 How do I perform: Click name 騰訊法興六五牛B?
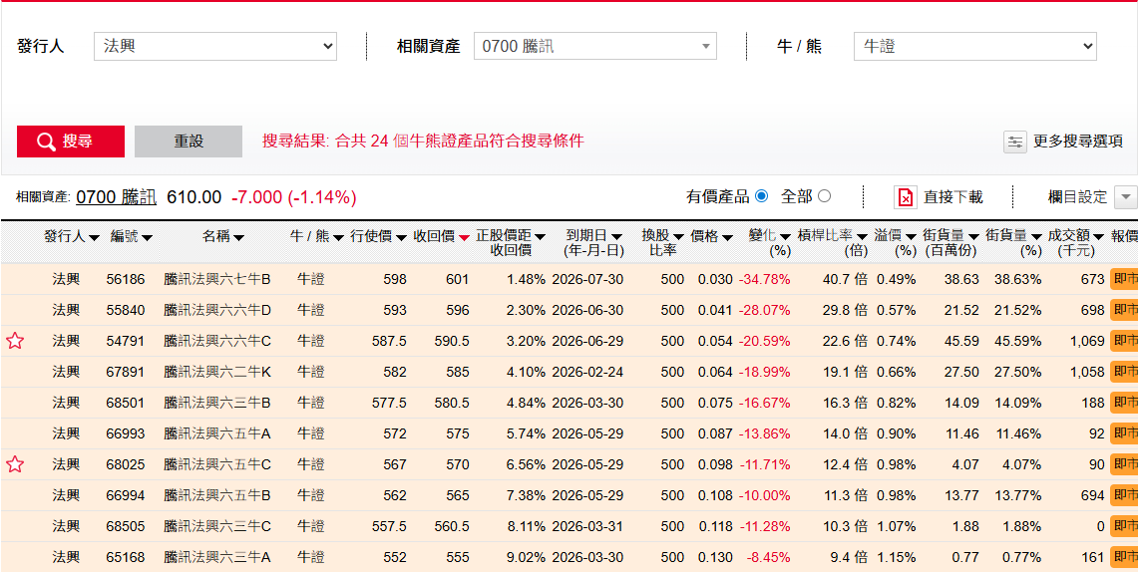(216, 495)
